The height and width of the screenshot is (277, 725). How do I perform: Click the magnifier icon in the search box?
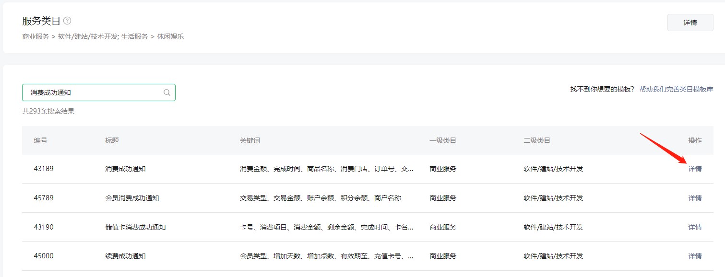click(166, 92)
